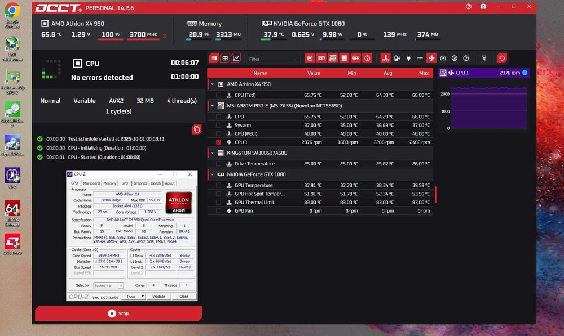Toggle the clock speed gauge filter icon
564x336 pixels.
[x=443, y=58]
